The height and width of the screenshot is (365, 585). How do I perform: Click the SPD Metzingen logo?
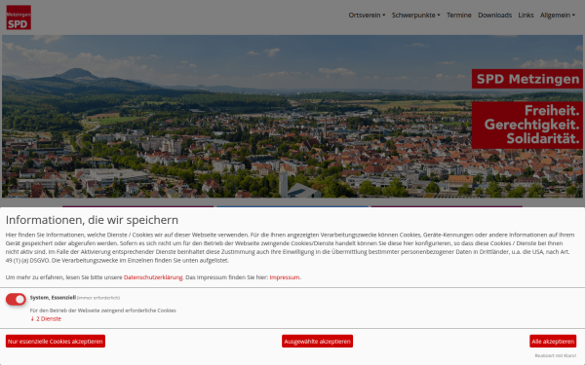click(x=19, y=18)
